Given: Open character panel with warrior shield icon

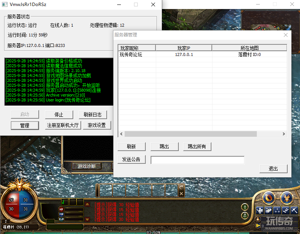Looking at the screenshot, I should click(259, 210).
